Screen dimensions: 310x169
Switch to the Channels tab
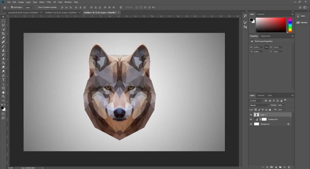click(x=261, y=95)
